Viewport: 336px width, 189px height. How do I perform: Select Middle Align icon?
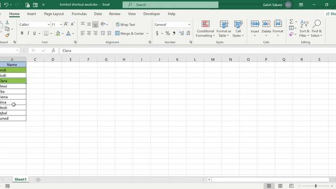[x=89, y=24]
